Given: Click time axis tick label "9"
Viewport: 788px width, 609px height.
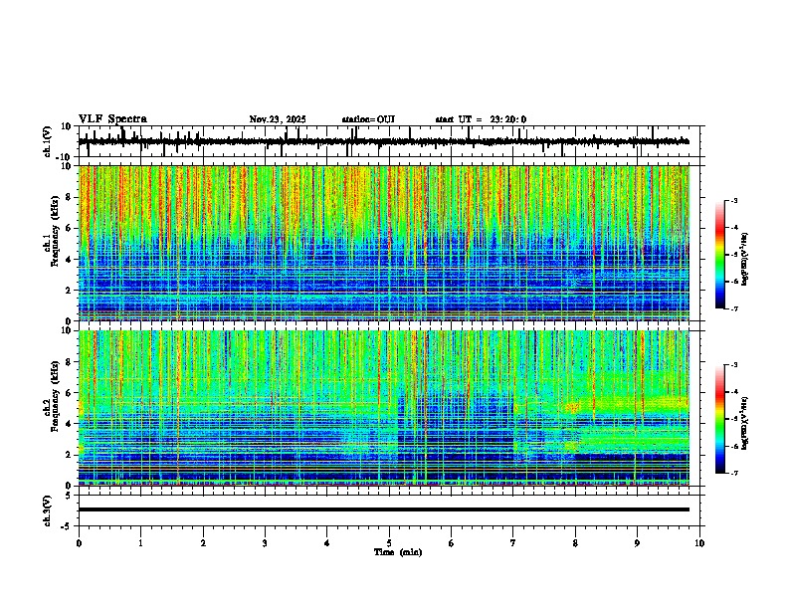Looking at the screenshot, I should click(x=637, y=543).
